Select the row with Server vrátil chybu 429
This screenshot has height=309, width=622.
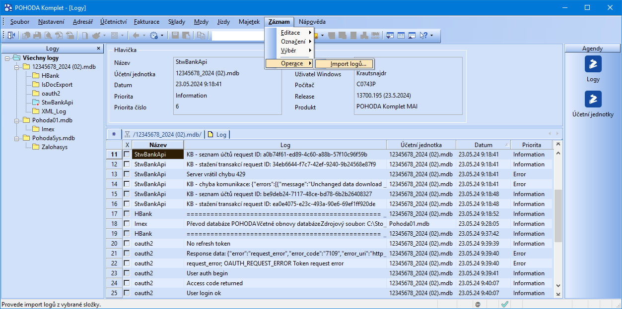pos(330,174)
